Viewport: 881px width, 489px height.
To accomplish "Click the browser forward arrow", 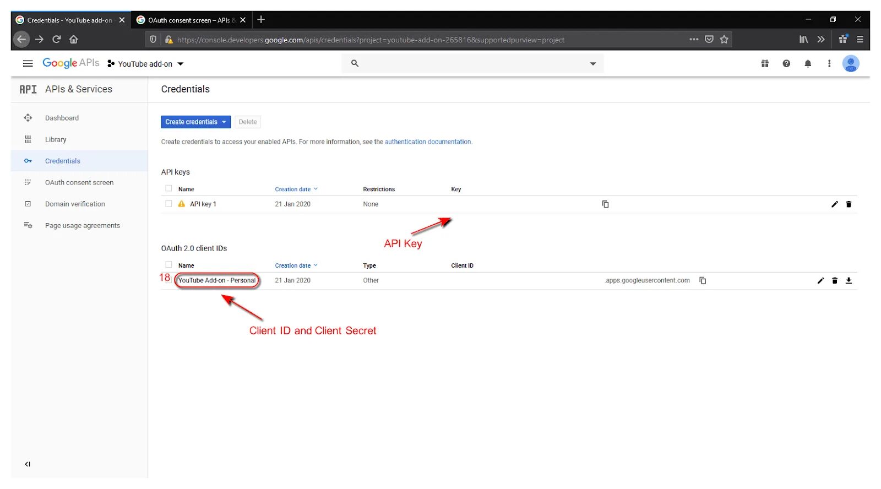I will tap(39, 39).
